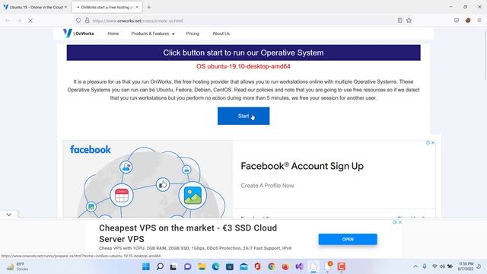Go back to the previous page
487x274 pixels.
click(x=8, y=21)
